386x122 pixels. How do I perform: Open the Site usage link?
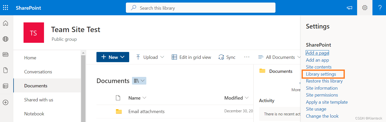316,109
